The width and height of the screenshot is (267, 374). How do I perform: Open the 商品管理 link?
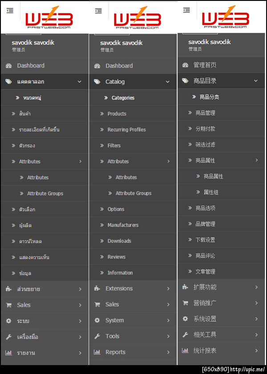pyautogui.click(x=205, y=113)
